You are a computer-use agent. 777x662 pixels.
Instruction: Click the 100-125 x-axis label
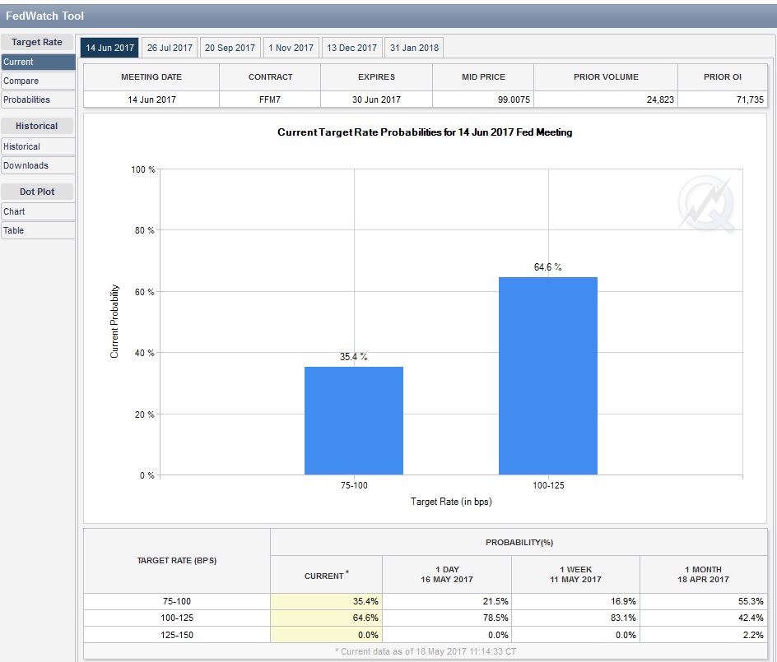(548, 485)
